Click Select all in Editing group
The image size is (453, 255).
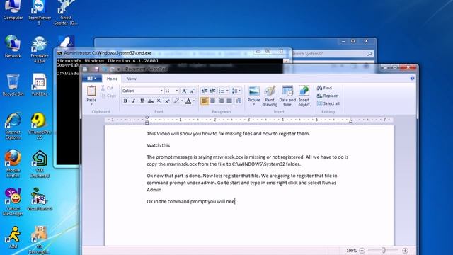[x=328, y=103]
